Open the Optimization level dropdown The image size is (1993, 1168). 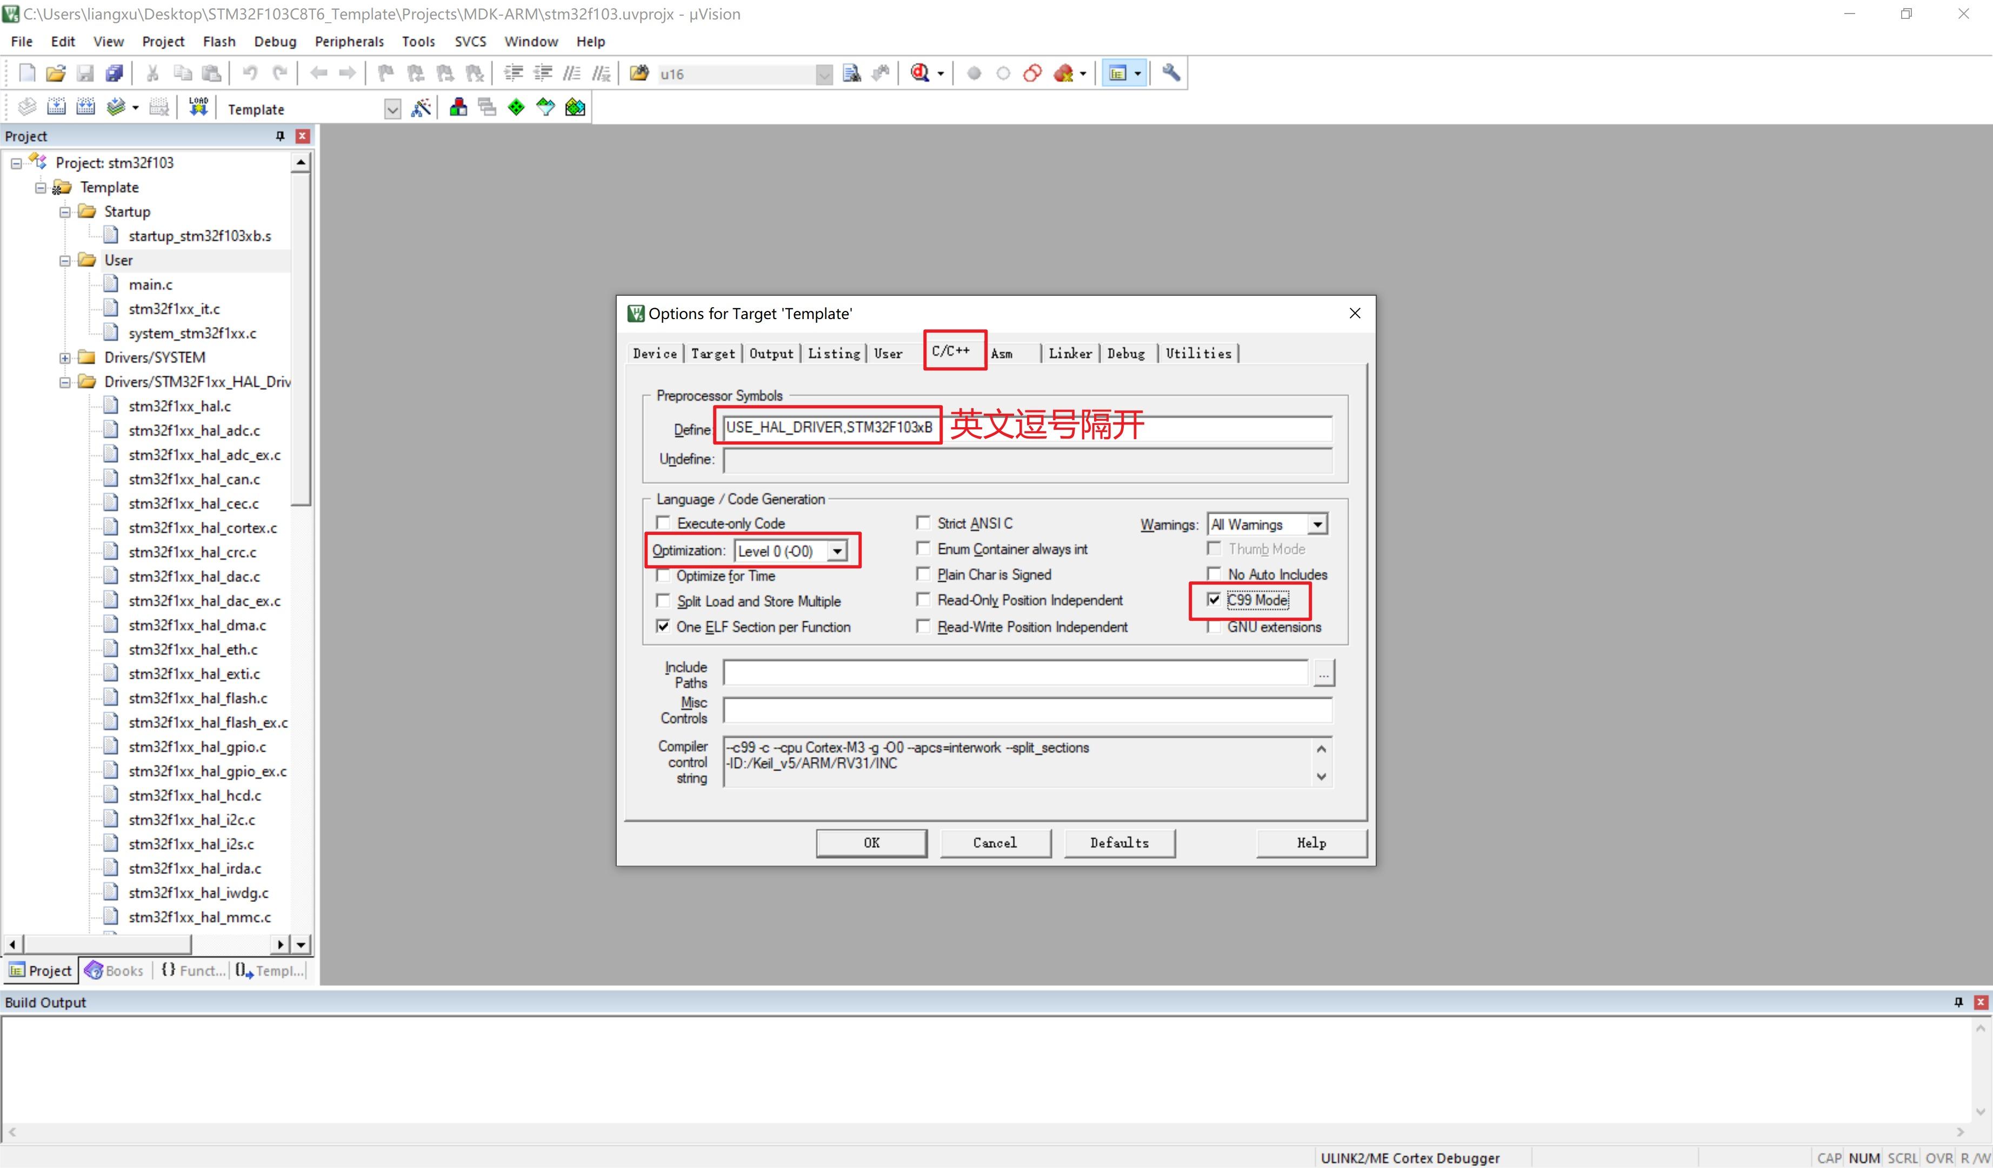pyautogui.click(x=837, y=552)
